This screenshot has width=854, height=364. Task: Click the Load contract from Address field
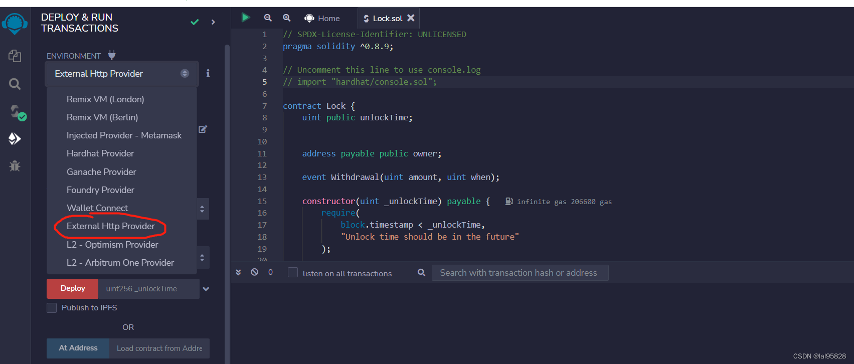click(159, 348)
